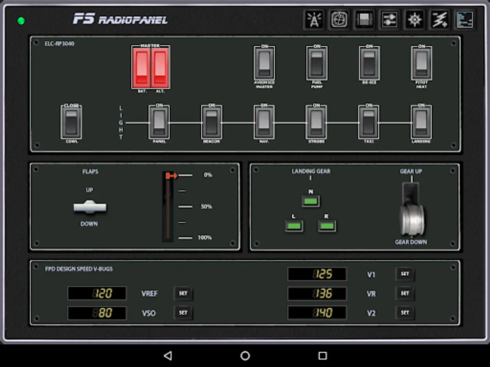Screen dimensions: 490x367
Task: Toggle the Cowl flap switch
Action: click(x=71, y=122)
